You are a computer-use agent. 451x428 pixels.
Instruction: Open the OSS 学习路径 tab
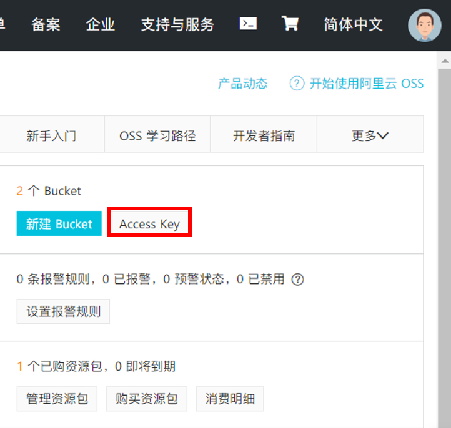157,135
